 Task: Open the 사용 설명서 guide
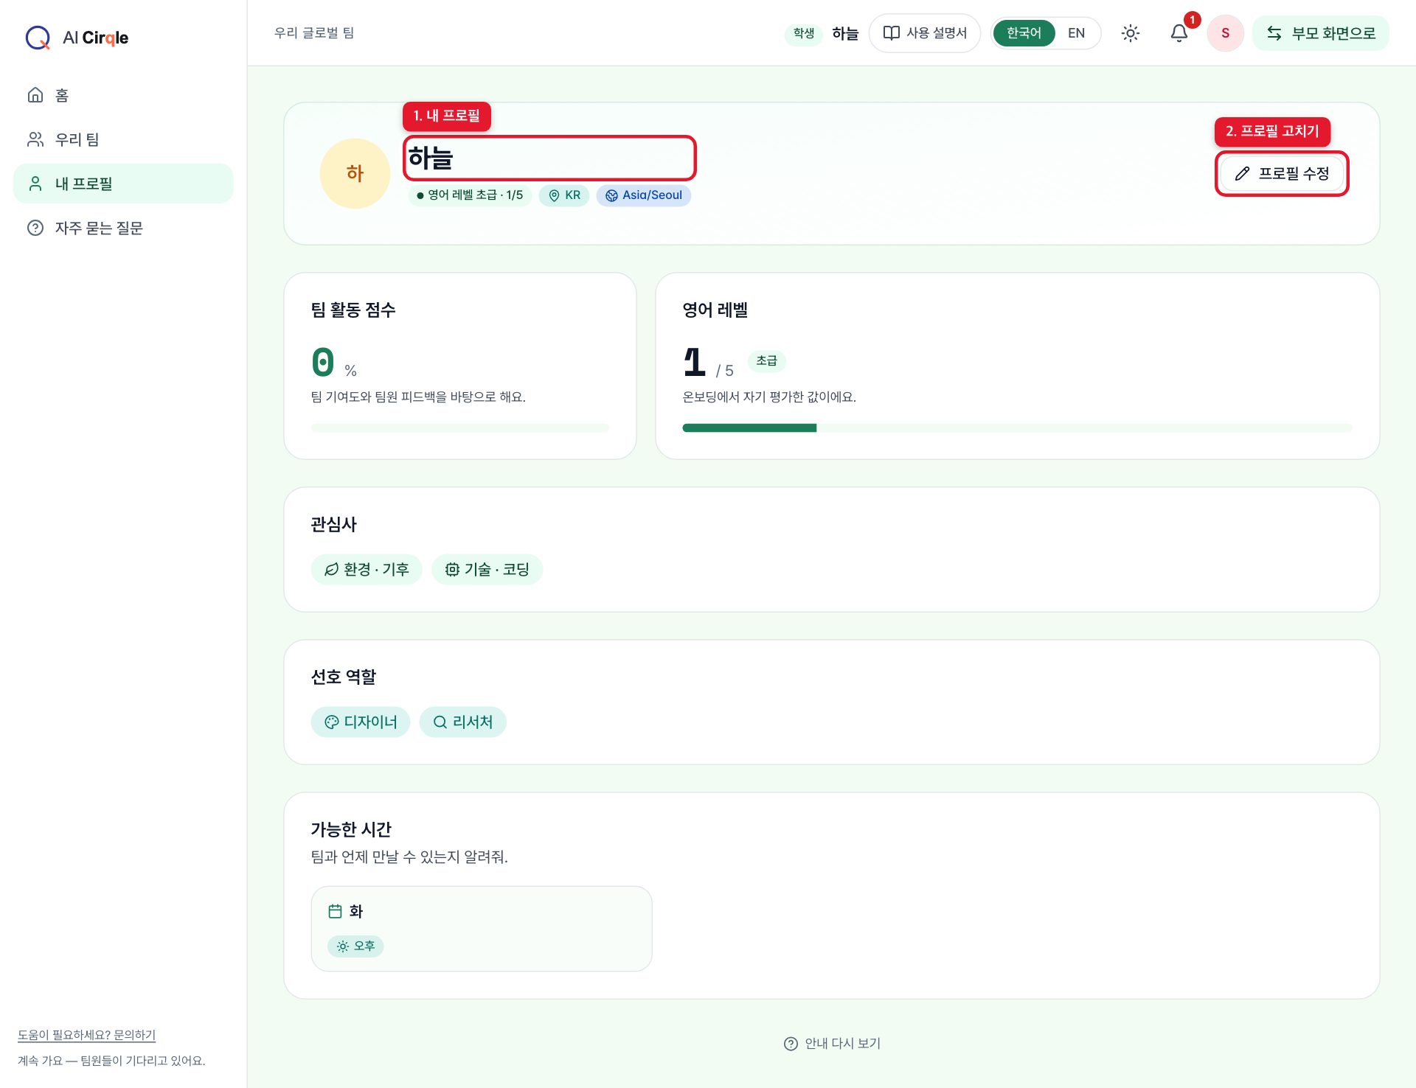click(925, 33)
